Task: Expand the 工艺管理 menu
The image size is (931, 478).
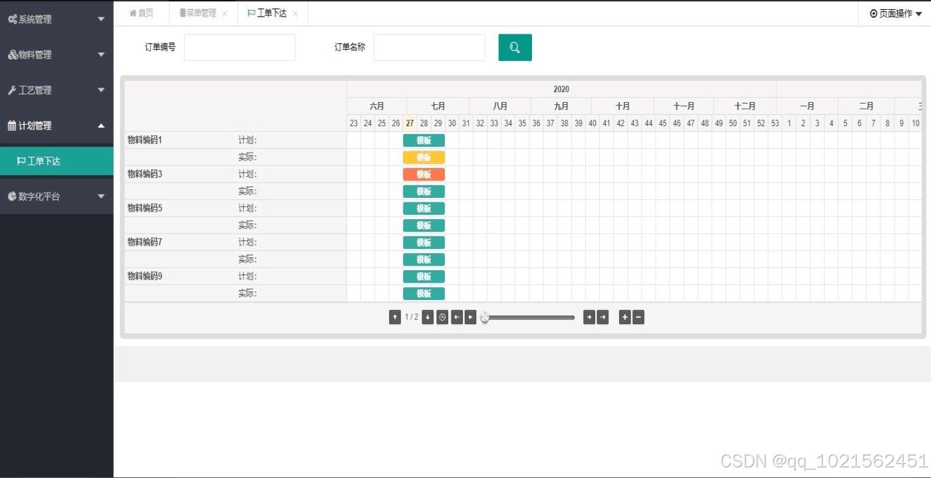Action: coord(101,90)
